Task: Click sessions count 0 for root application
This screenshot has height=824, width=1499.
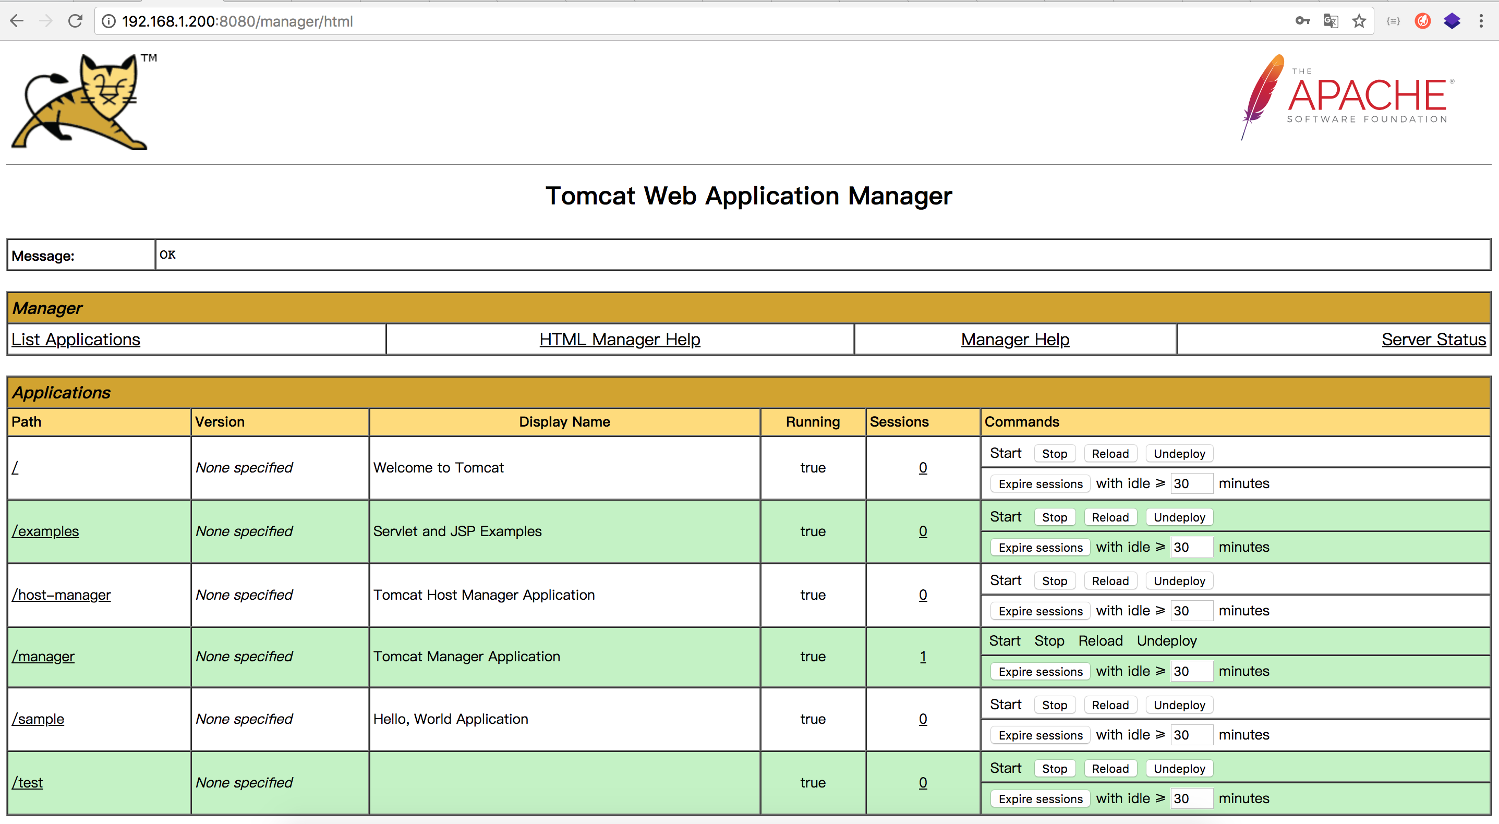Action: 923,468
